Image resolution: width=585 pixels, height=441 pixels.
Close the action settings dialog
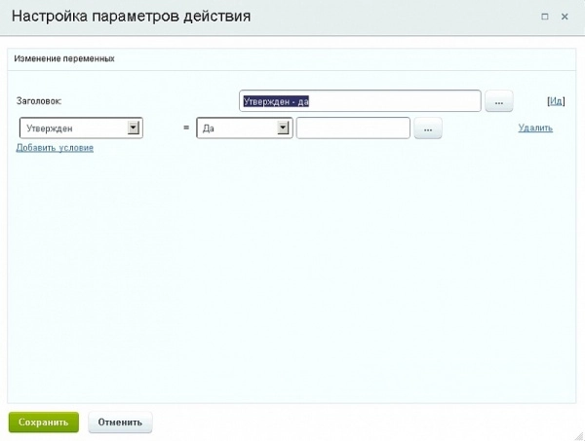pos(565,18)
